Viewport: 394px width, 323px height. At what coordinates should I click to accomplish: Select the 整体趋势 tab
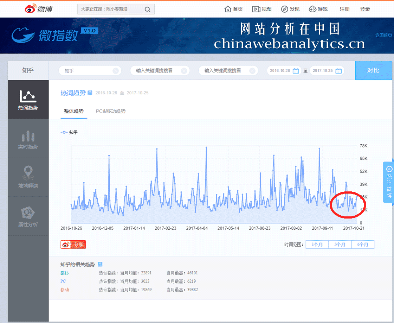click(74, 111)
